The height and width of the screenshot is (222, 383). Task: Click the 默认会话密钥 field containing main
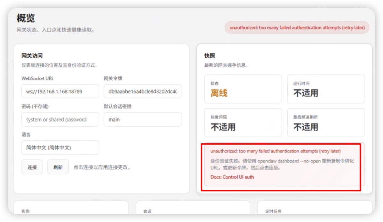[143, 120]
